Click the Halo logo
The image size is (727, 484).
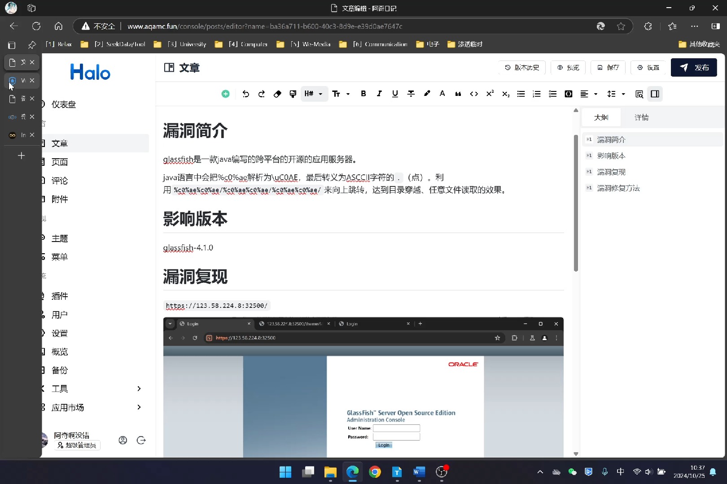(x=90, y=72)
